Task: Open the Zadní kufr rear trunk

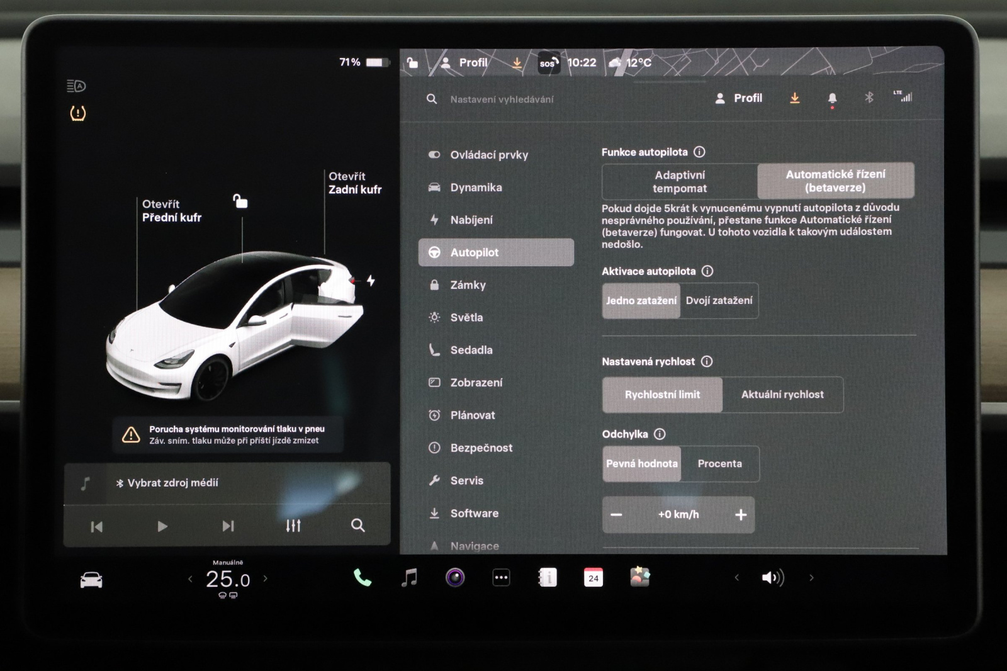Action: [x=354, y=183]
